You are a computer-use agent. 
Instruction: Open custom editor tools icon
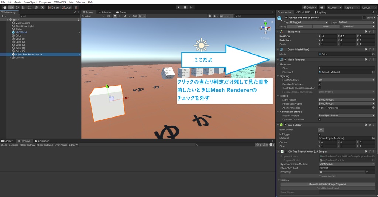point(43,7)
